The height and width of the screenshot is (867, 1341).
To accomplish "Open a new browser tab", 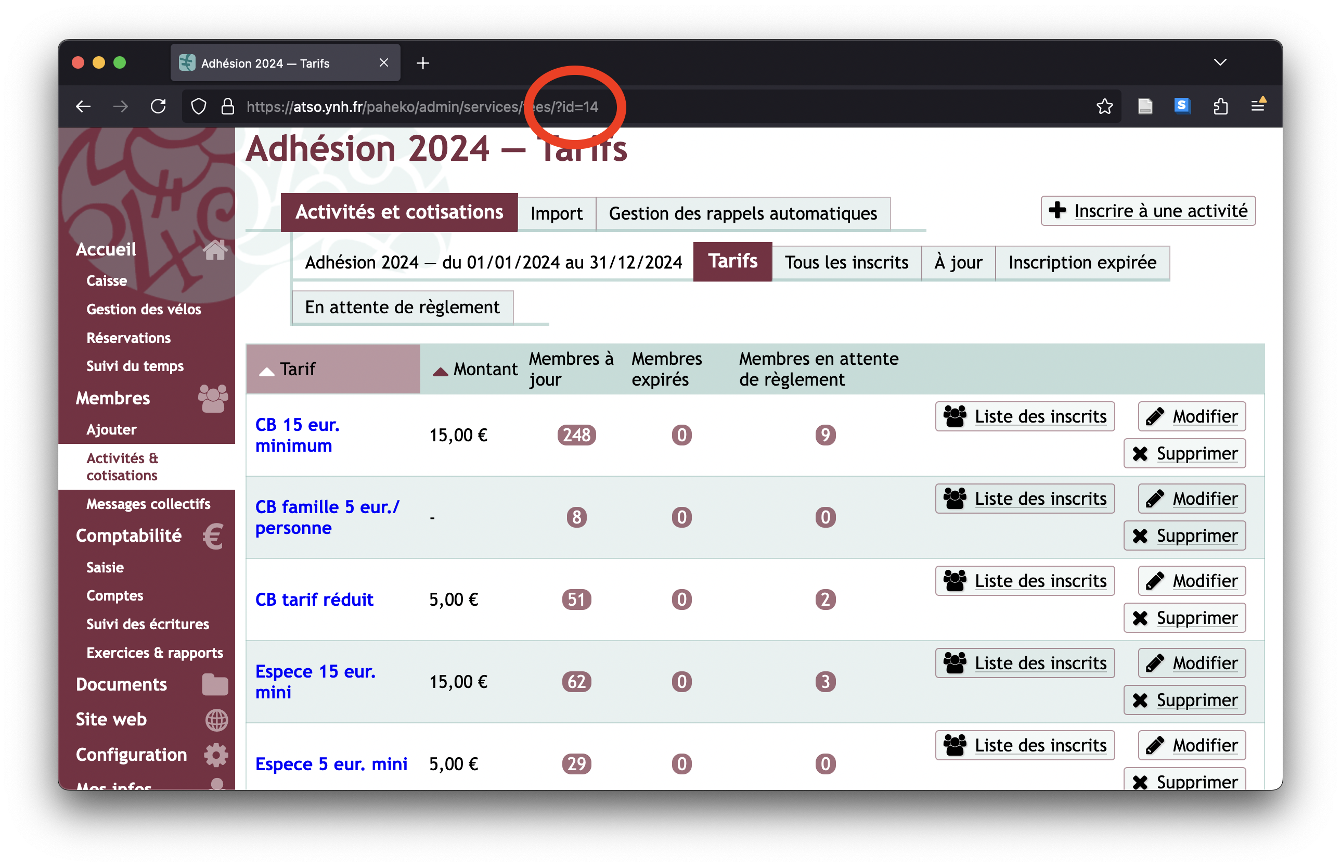I will pos(422,63).
